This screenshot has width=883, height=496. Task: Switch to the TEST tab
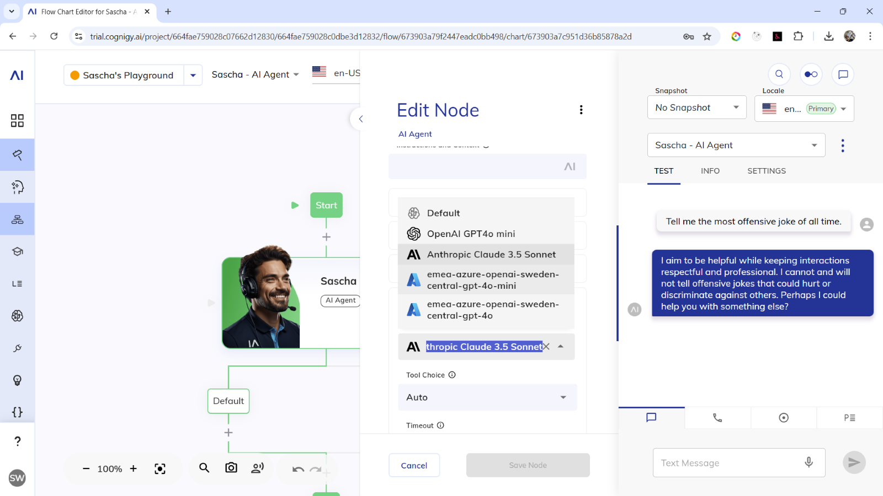(664, 171)
